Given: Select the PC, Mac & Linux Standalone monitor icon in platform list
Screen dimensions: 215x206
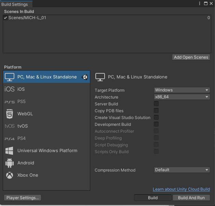Looking at the screenshot, I should pyautogui.click(x=10, y=77).
